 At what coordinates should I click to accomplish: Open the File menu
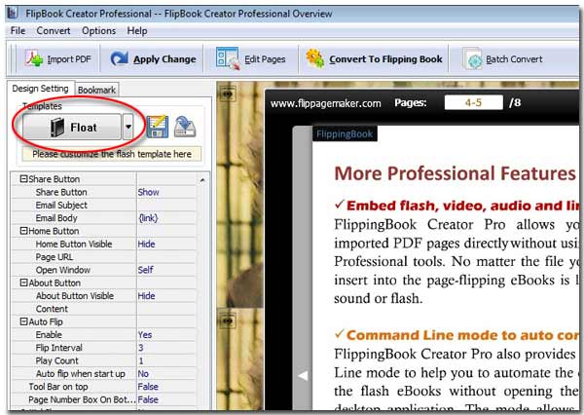point(18,30)
